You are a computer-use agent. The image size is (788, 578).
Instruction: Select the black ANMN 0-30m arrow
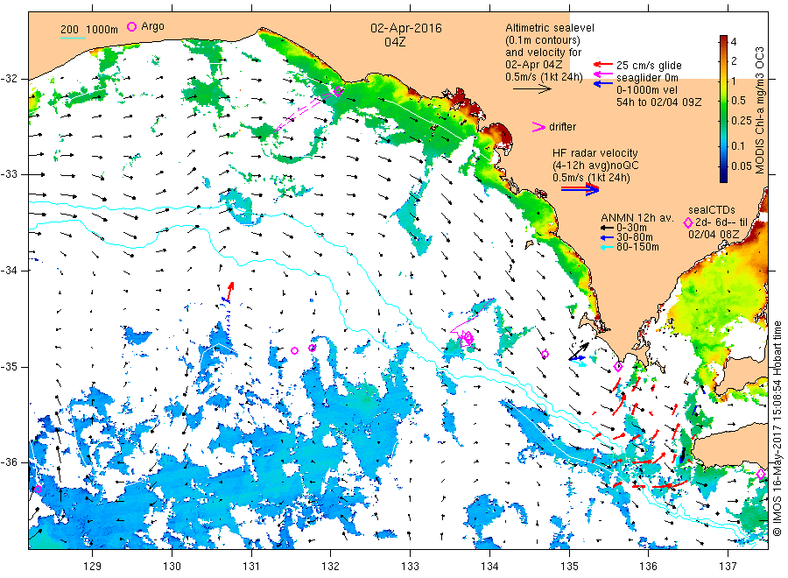607,227
